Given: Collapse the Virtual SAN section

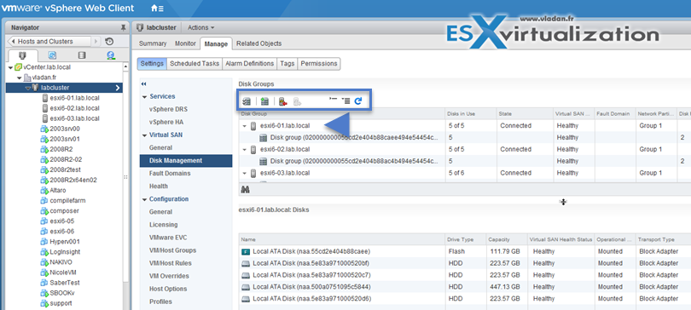Looking at the screenshot, I should 144,135.
